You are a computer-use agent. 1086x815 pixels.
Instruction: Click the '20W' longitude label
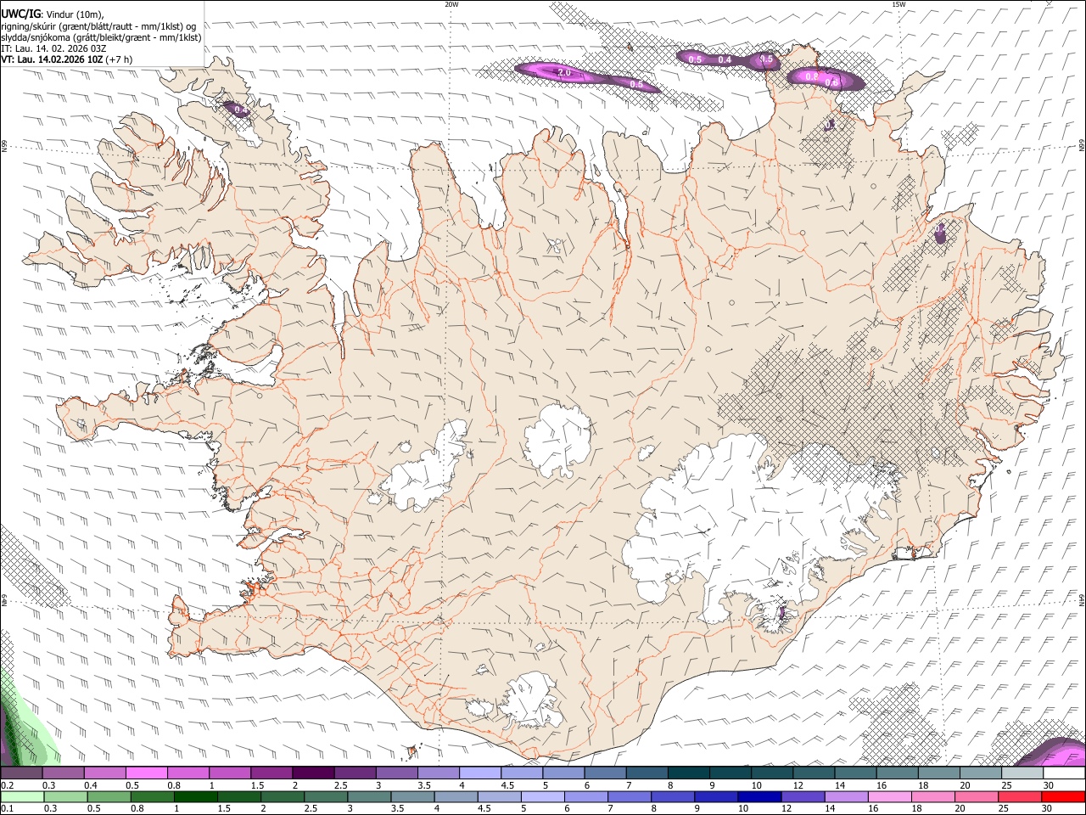coord(451,4)
